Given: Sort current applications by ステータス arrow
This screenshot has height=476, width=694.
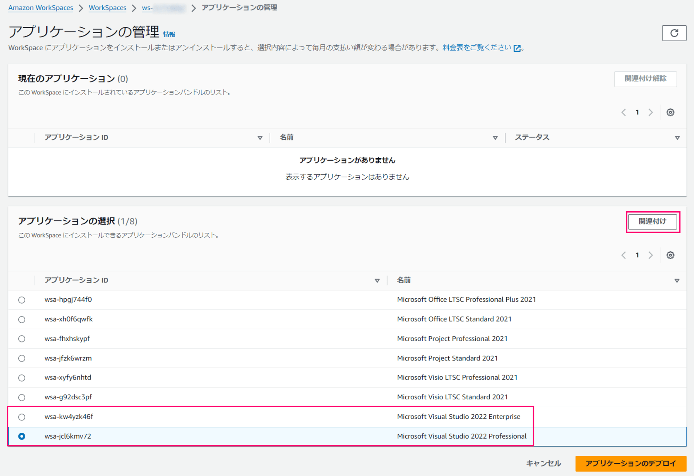Looking at the screenshot, I should (677, 138).
